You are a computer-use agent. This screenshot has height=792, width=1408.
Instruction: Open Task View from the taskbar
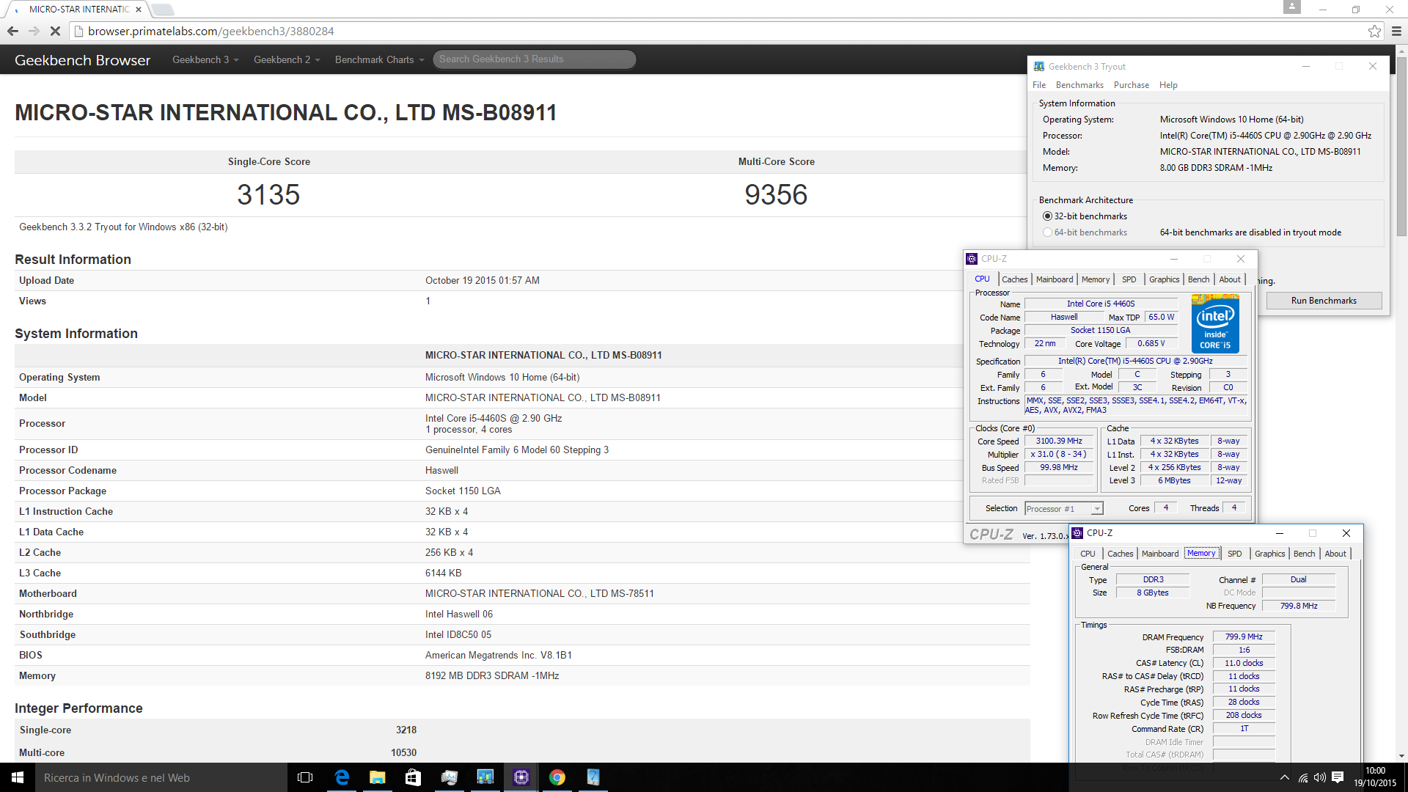(x=305, y=777)
